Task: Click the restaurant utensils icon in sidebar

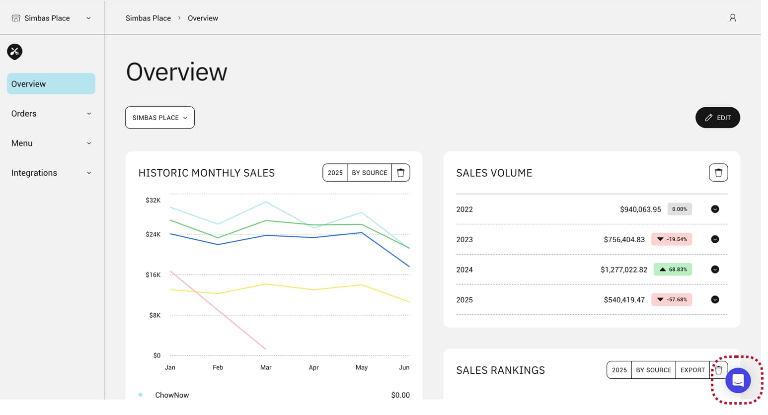Action: (x=14, y=52)
